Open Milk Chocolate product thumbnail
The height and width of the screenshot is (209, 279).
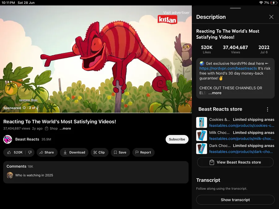click(x=201, y=135)
